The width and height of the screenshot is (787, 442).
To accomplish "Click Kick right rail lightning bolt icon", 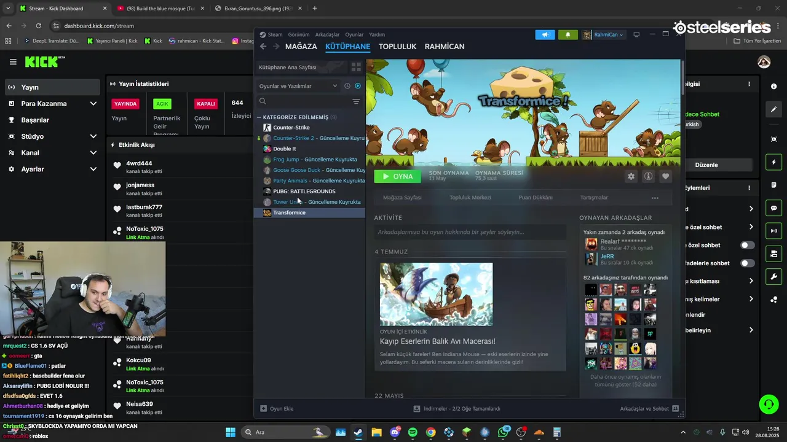I will pos(773,162).
